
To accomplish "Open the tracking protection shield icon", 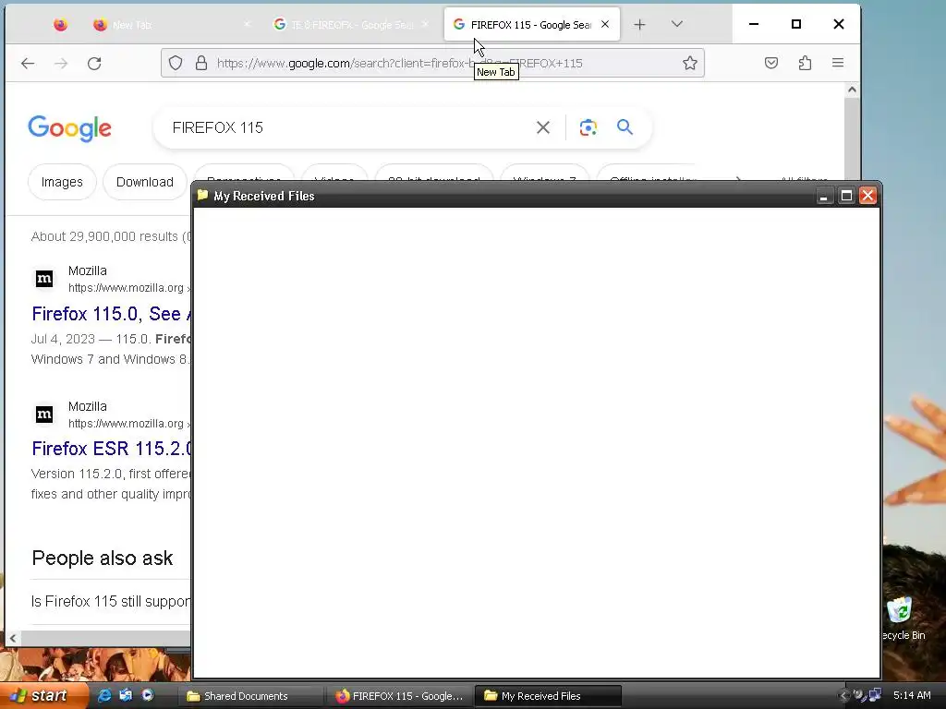I will (x=176, y=63).
